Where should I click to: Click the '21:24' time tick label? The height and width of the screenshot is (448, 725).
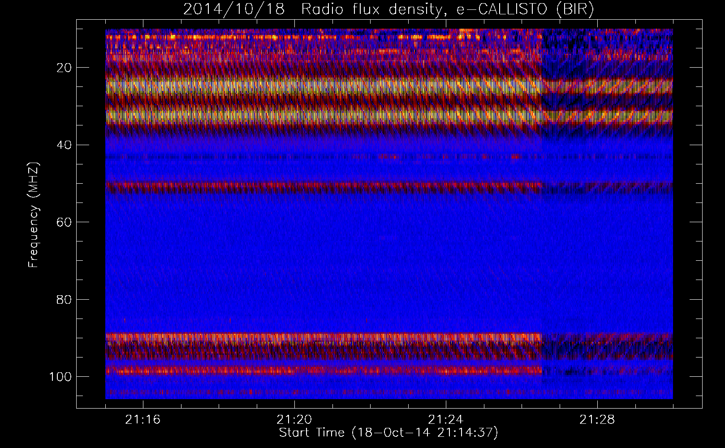446,420
